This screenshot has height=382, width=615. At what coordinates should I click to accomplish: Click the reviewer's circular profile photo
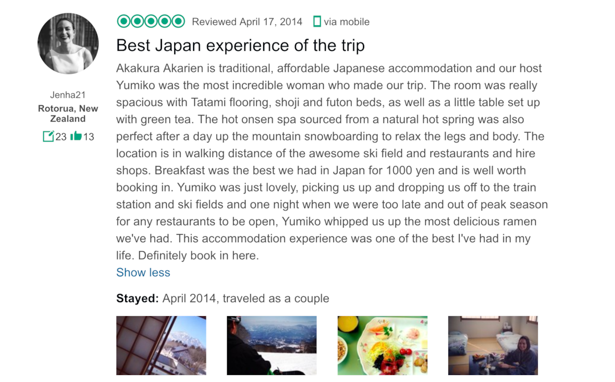point(68,43)
